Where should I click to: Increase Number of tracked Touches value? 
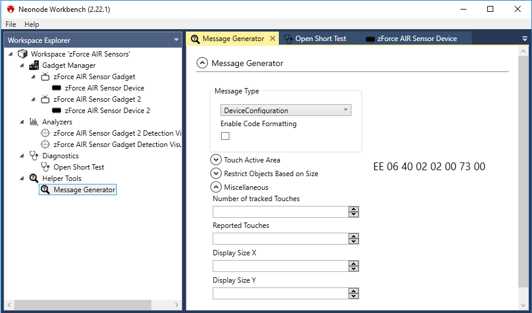coord(354,209)
